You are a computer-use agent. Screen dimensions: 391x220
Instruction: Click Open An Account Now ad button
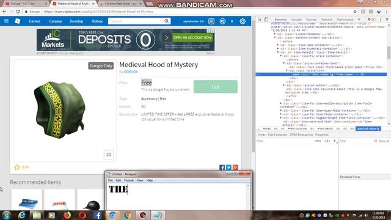coord(192,38)
